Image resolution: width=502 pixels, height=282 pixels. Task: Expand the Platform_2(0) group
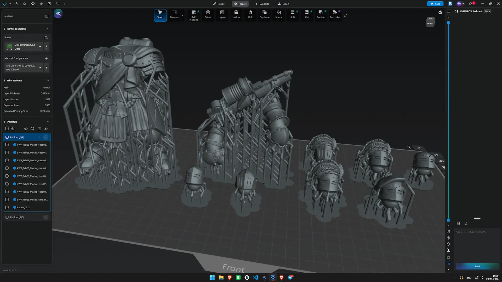tap(46, 217)
